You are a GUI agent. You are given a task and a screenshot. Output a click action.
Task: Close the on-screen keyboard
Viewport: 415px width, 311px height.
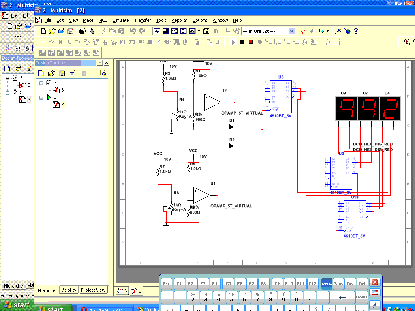375,282
